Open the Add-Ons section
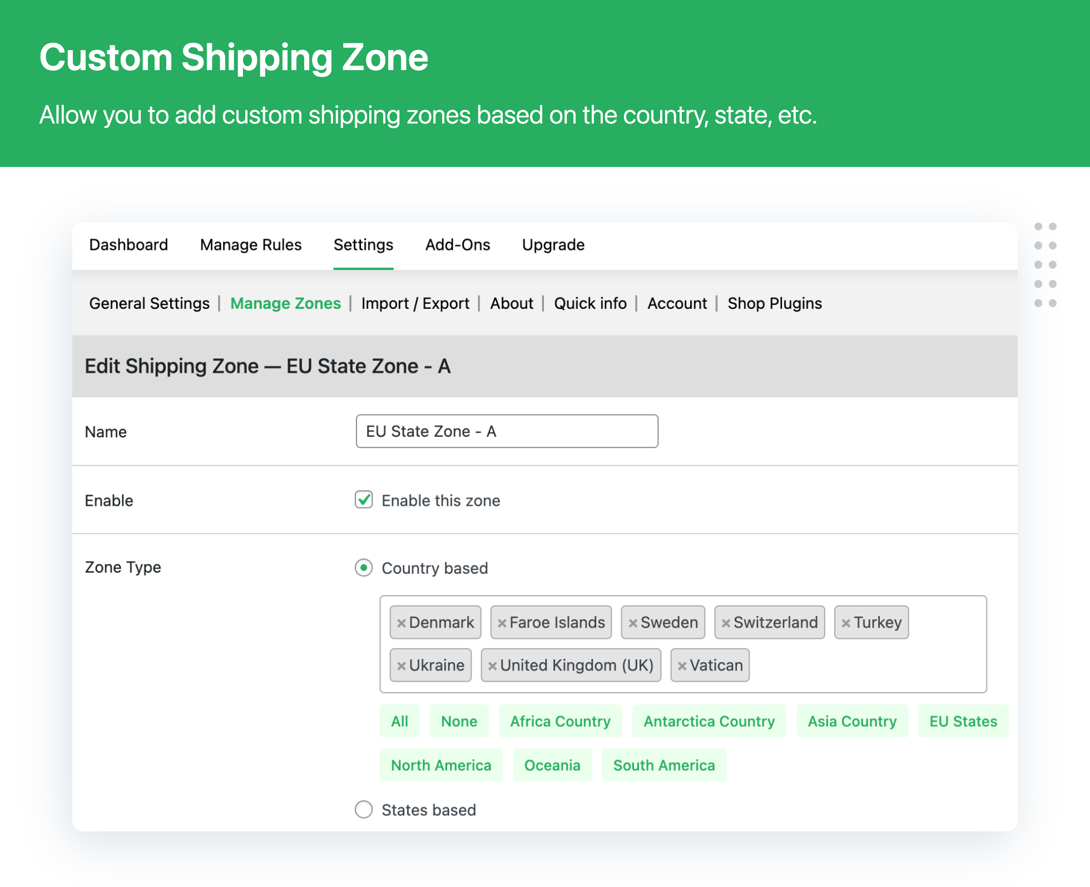 tap(458, 245)
